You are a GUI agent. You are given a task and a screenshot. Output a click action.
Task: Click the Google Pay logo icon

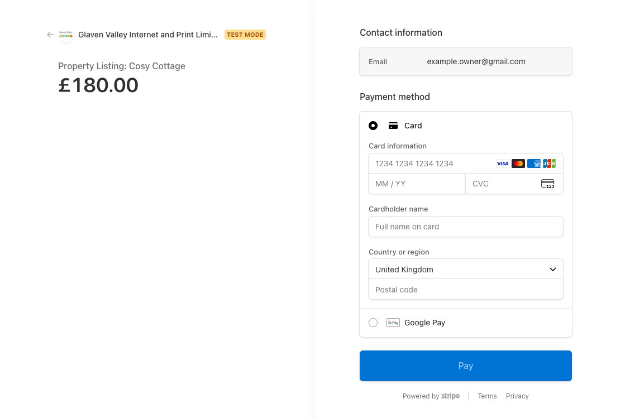[x=393, y=323]
